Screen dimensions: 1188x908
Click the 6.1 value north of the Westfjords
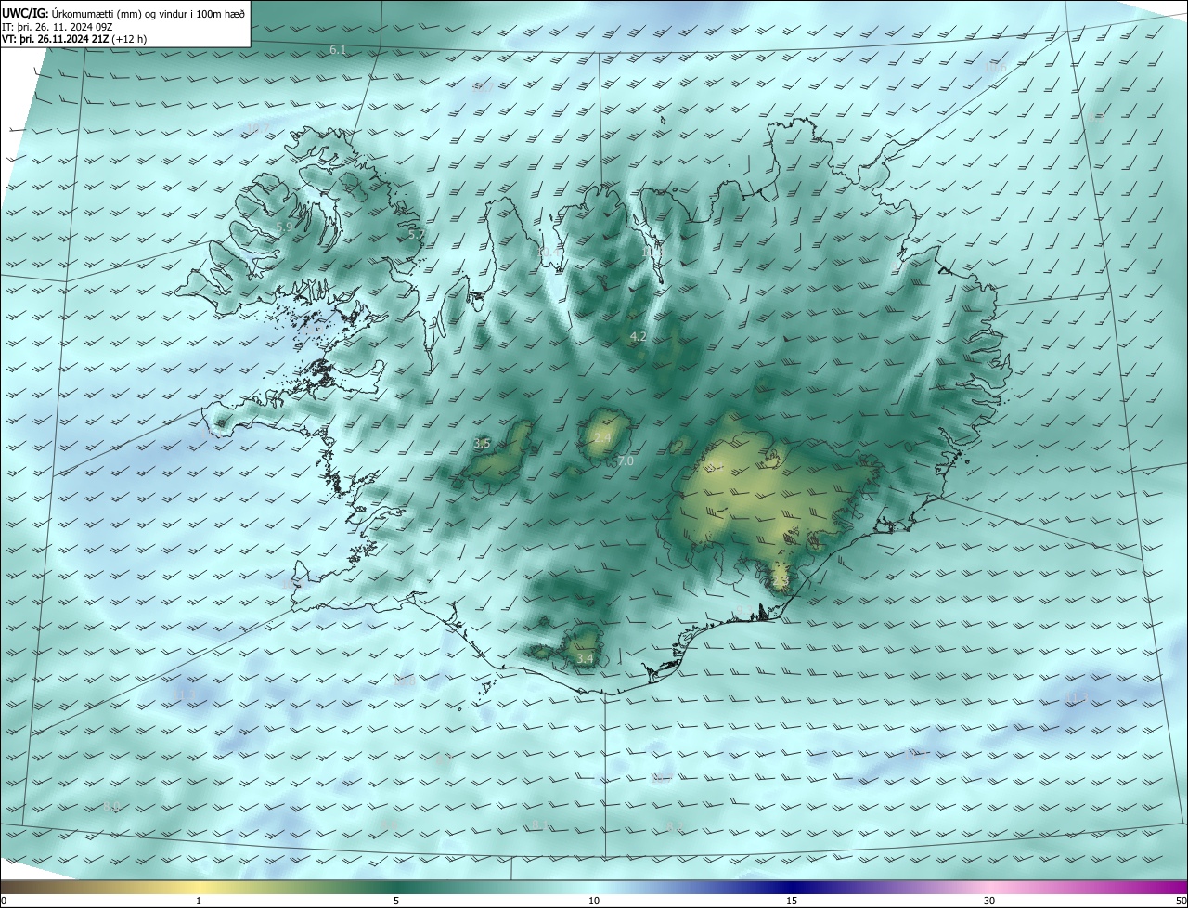pos(338,49)
